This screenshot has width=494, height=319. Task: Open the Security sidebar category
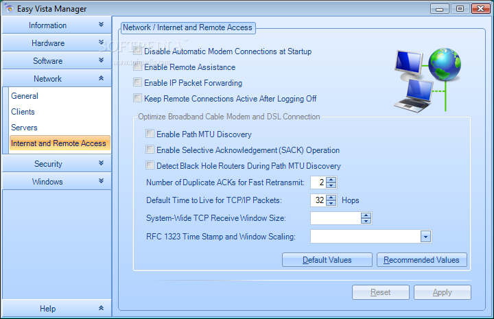(57, 163)
